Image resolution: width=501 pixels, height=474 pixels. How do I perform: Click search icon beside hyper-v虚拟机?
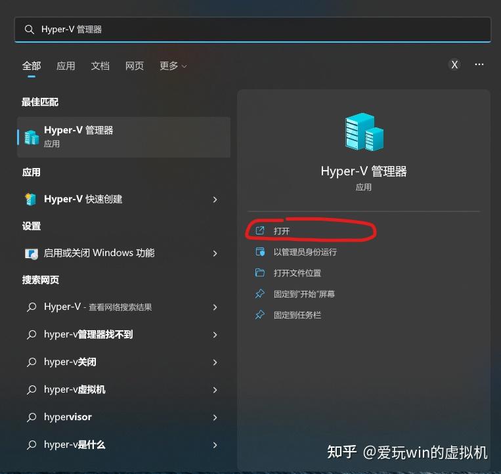(32, 390)
